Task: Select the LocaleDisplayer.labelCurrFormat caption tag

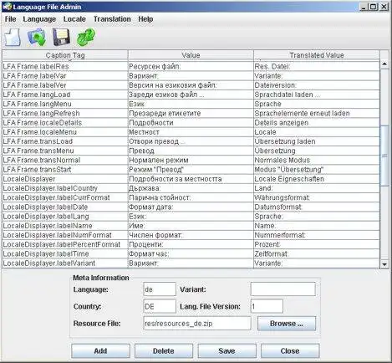Action: point(56,197)
